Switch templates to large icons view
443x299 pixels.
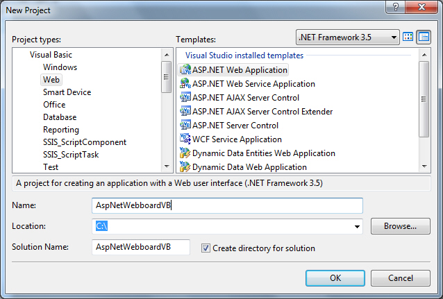pos(408,37)
